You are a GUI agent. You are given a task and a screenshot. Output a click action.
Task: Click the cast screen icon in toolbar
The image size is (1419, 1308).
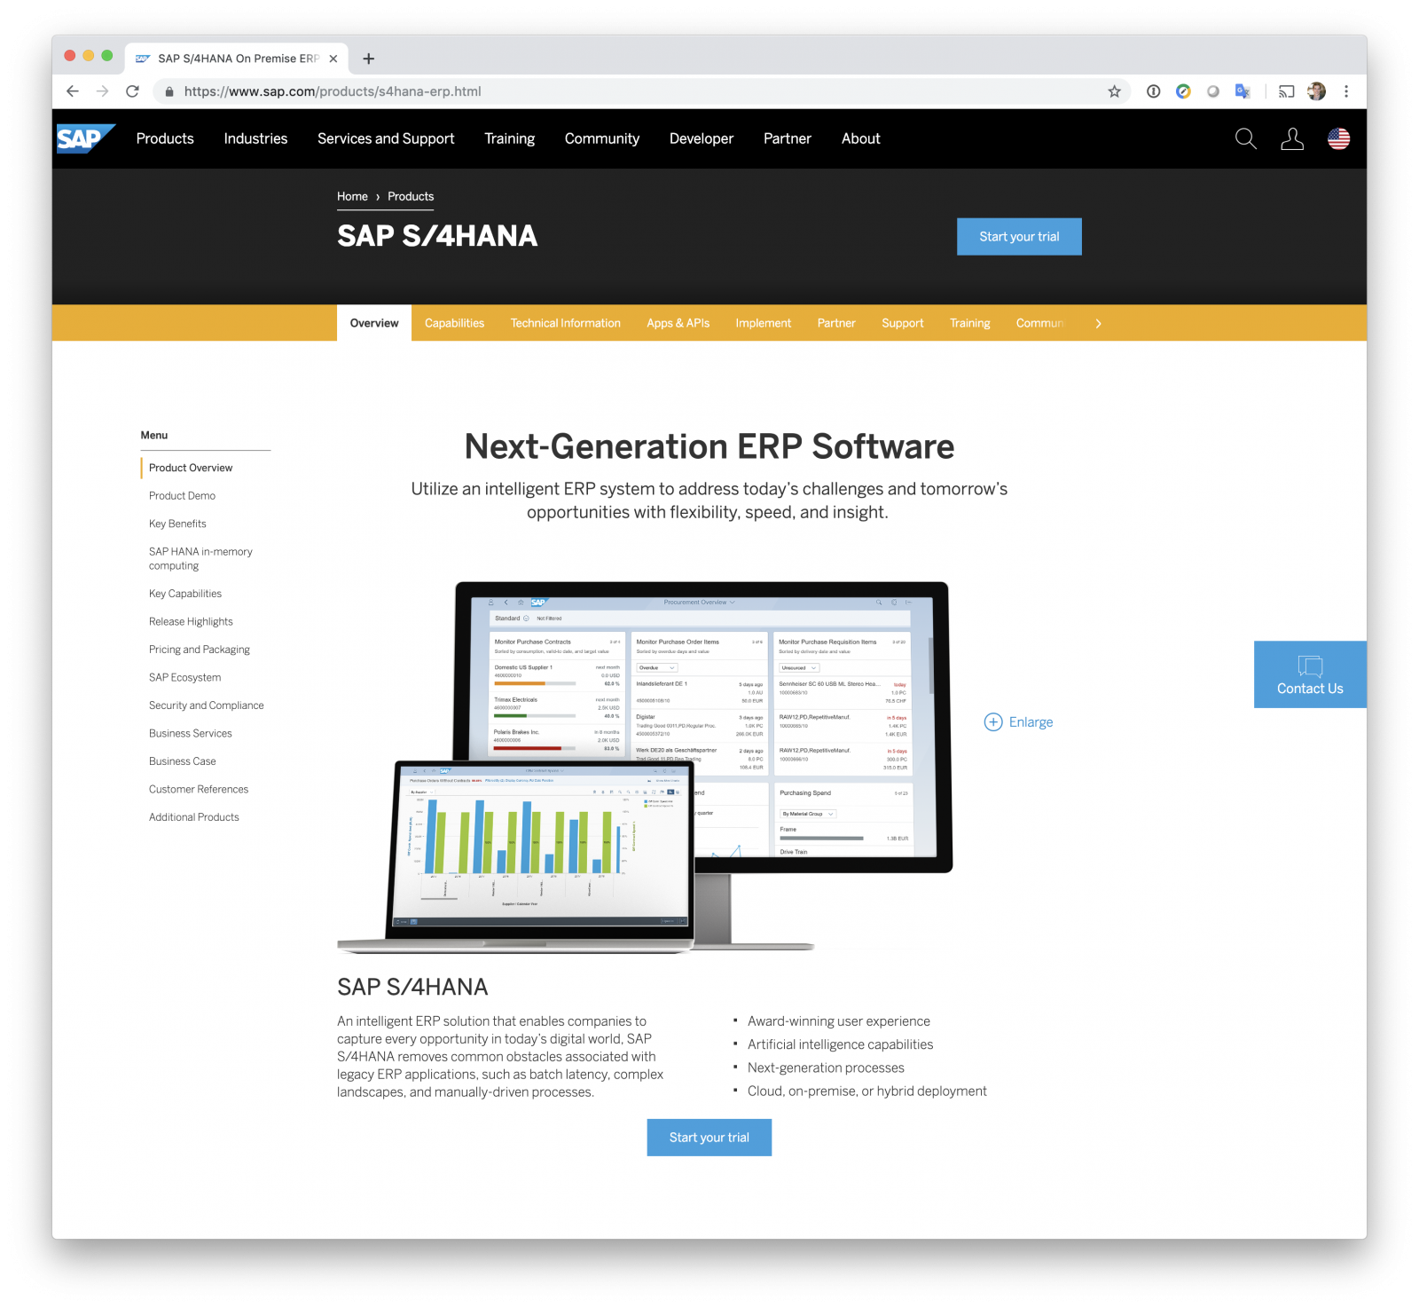click(x=1287, y=91)
